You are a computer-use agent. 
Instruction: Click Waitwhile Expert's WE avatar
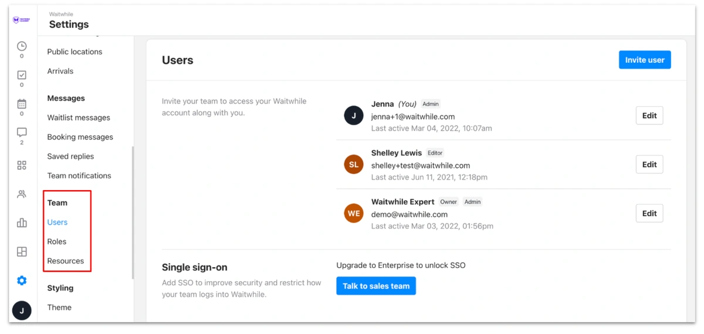(354, 213)
